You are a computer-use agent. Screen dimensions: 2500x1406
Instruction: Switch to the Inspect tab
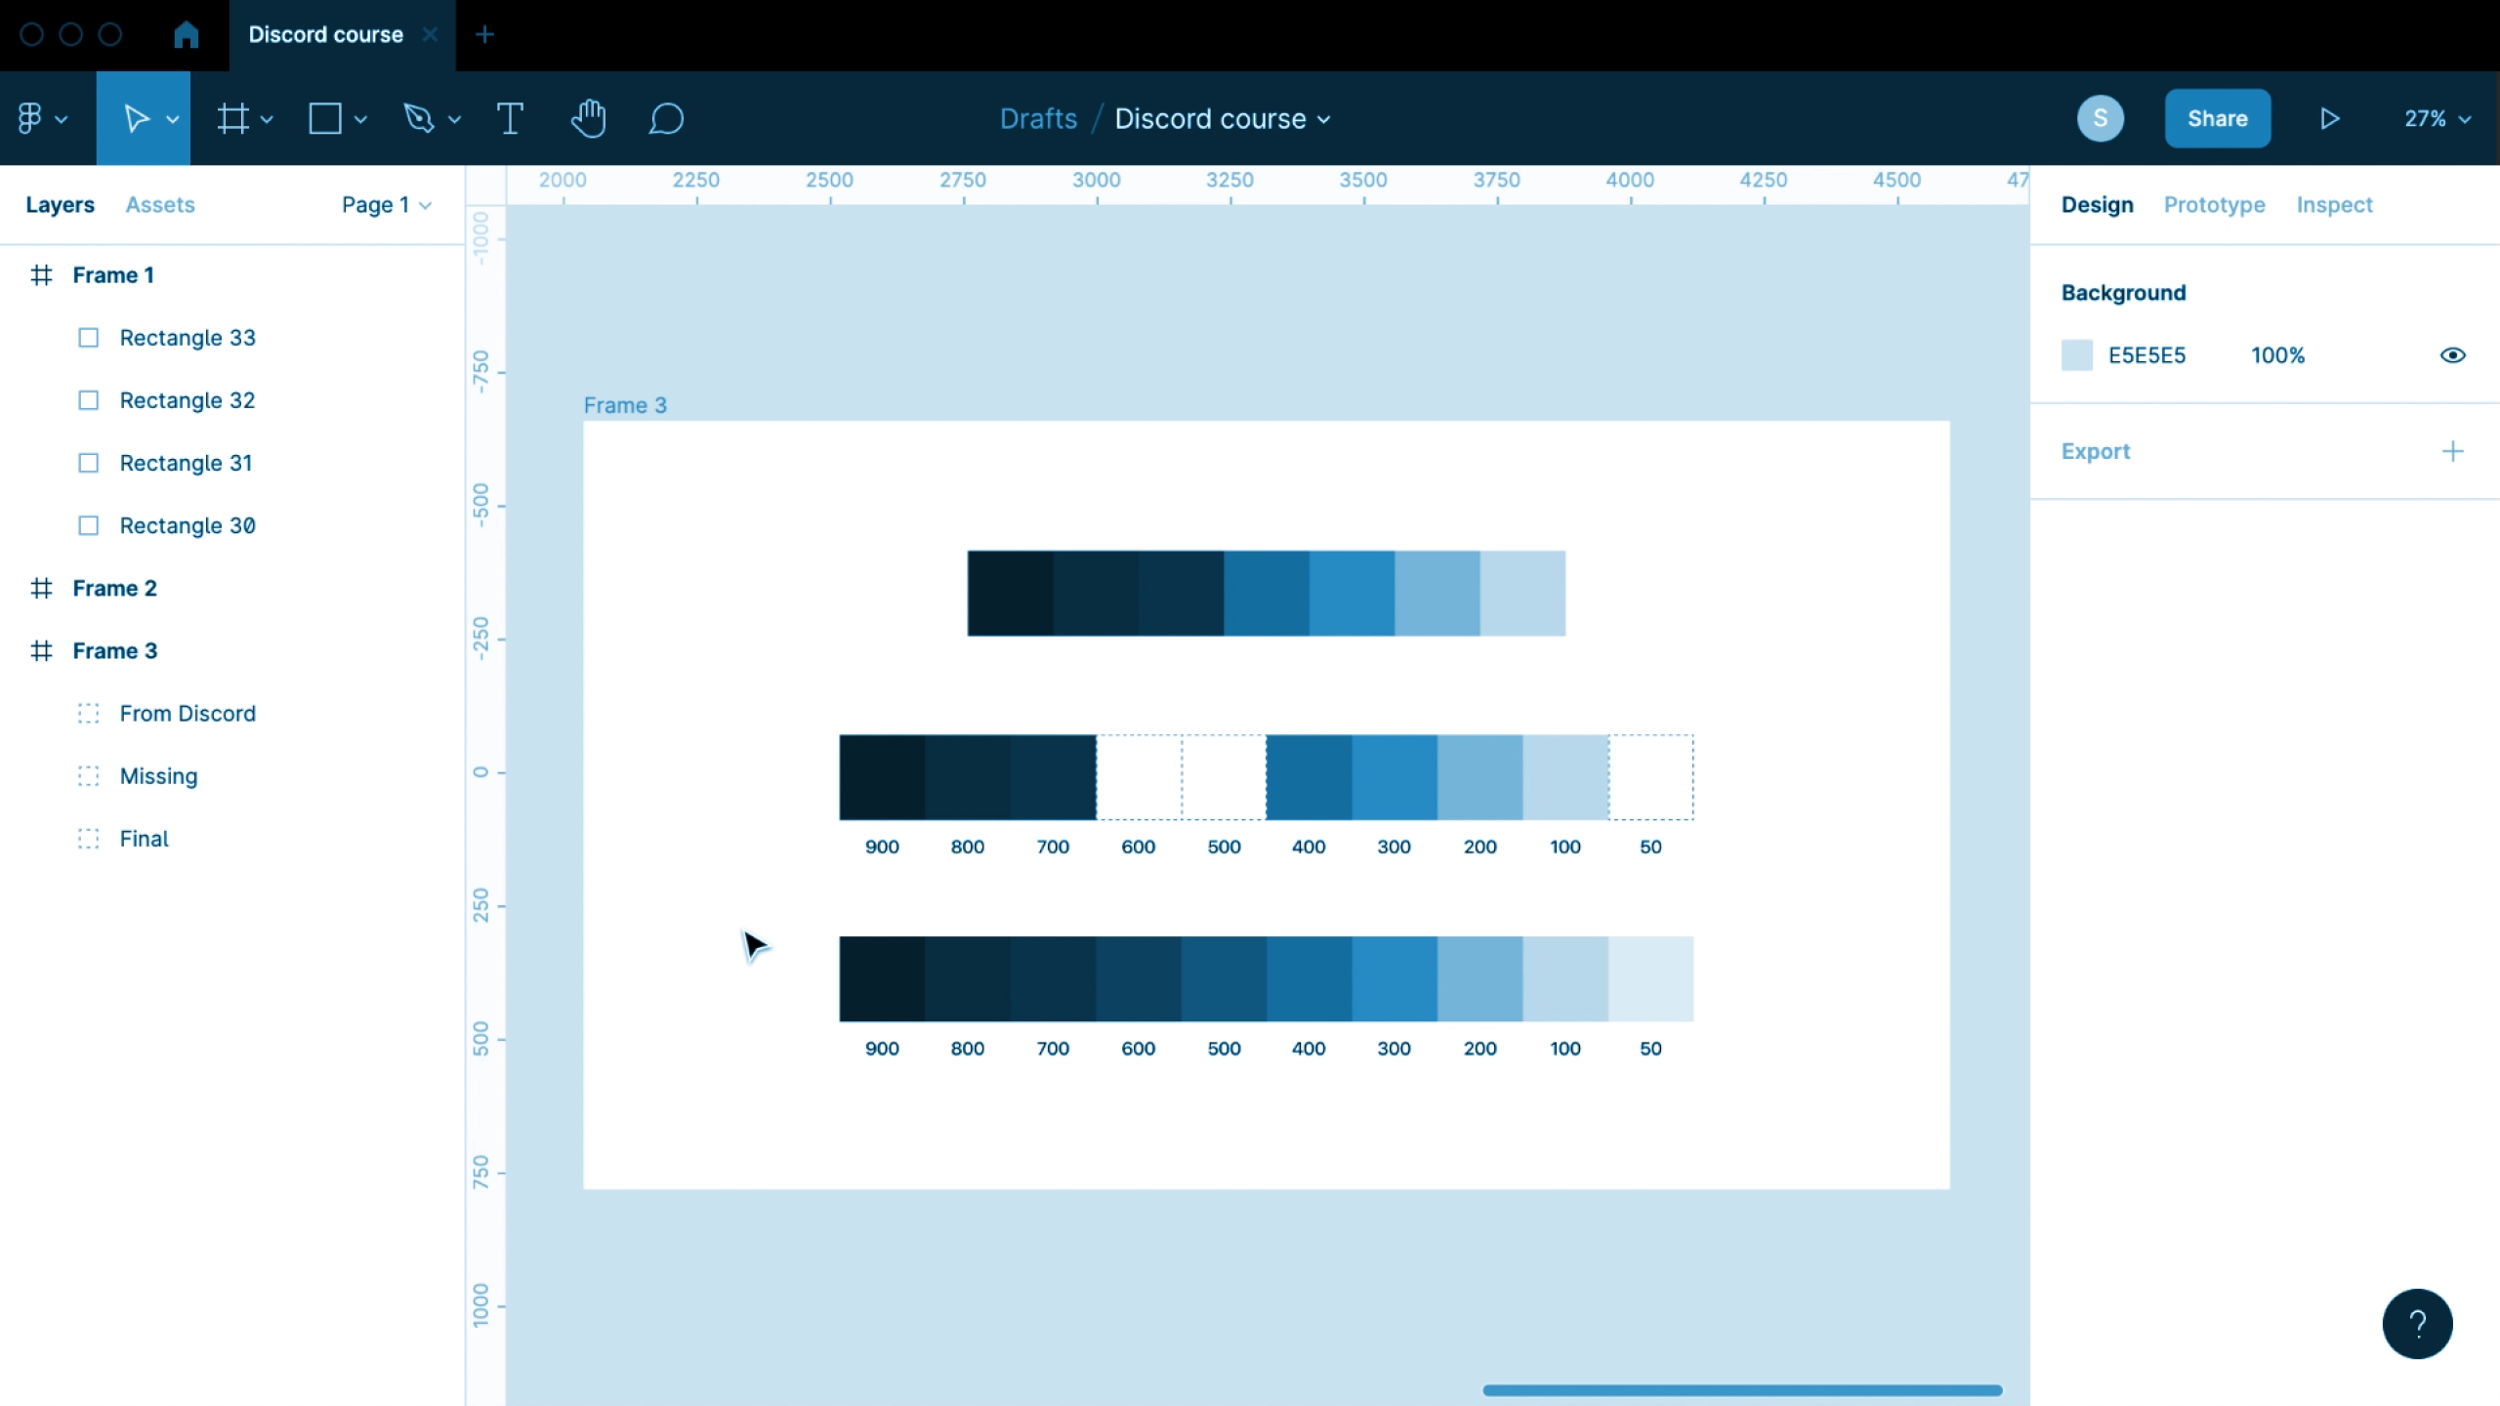2335,204
